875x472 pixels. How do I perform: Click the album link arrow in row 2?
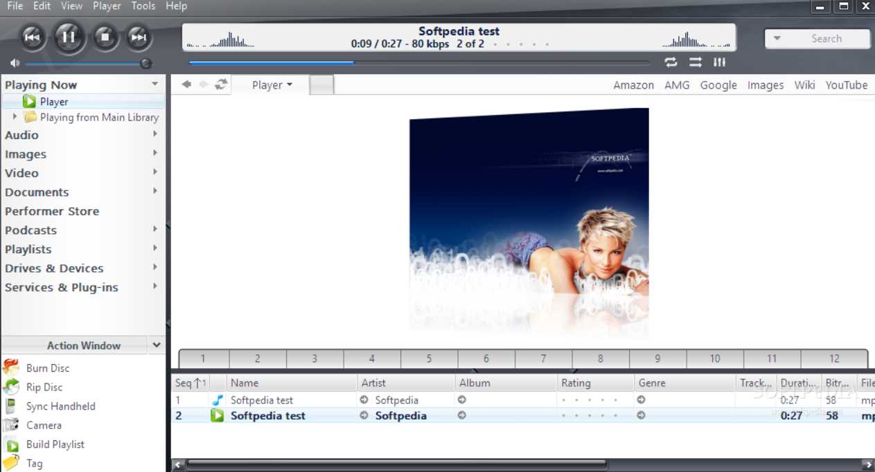[462, 416]
